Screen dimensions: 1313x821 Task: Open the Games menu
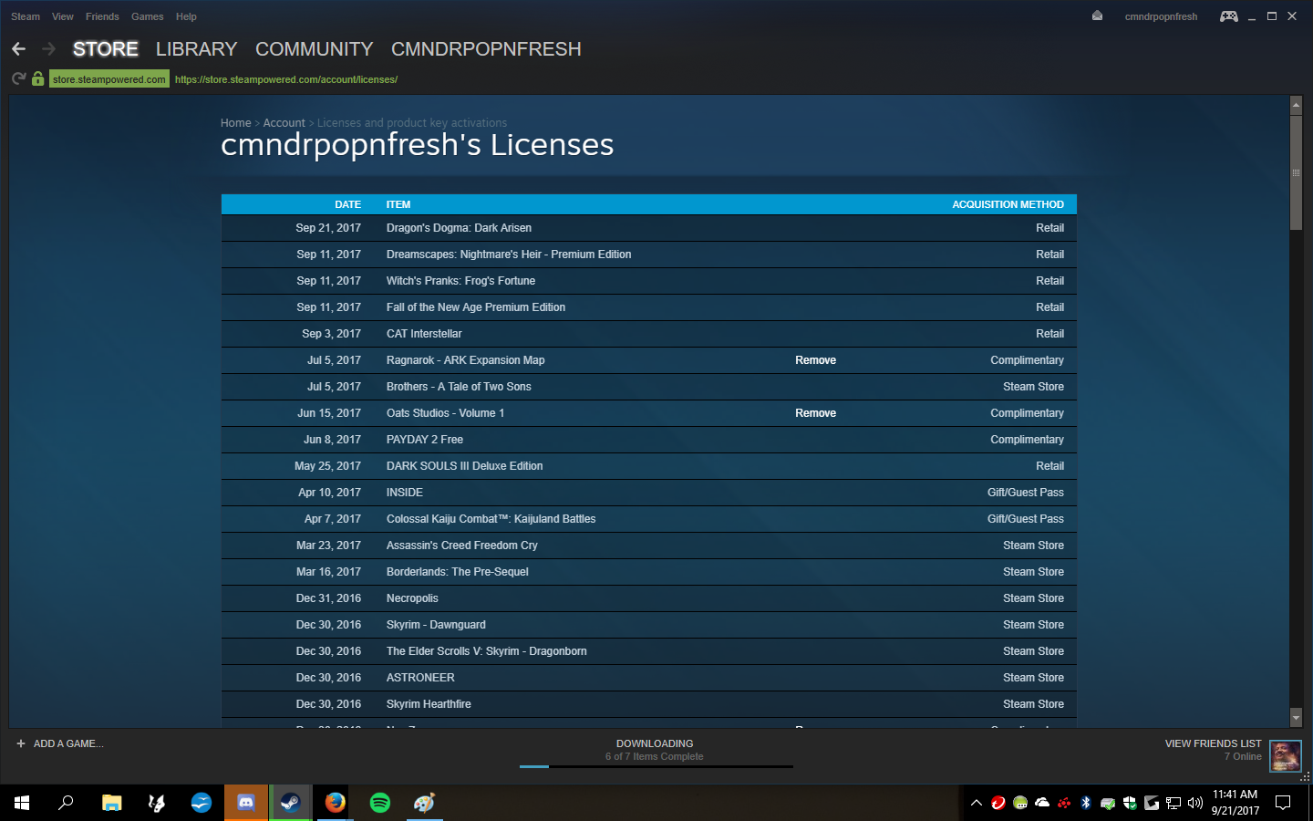[147, 16]
